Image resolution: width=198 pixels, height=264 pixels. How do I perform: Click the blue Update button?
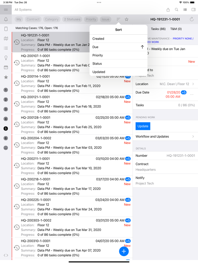point(143,126)
